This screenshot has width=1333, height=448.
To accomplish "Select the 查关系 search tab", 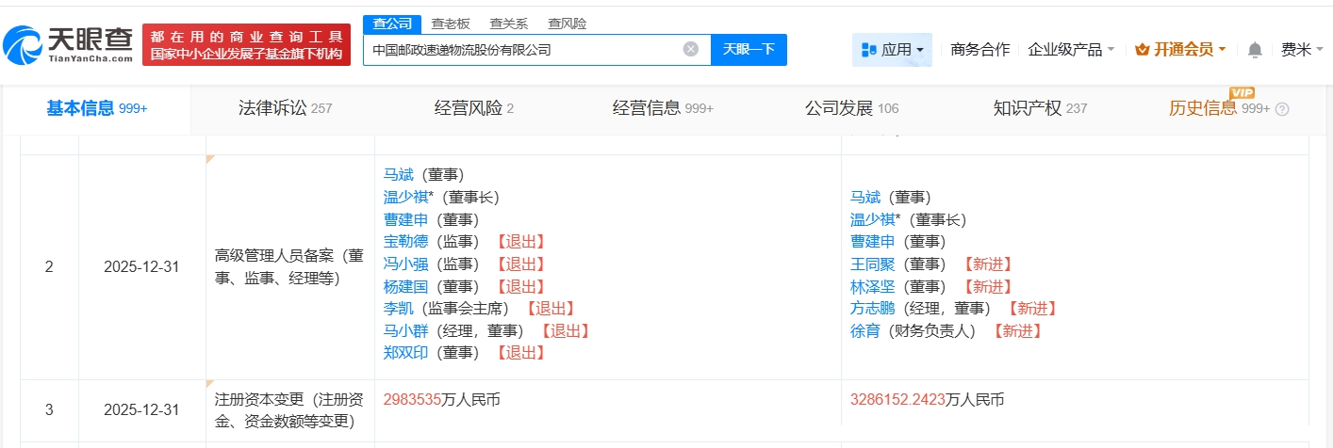I will pos(509,24).
